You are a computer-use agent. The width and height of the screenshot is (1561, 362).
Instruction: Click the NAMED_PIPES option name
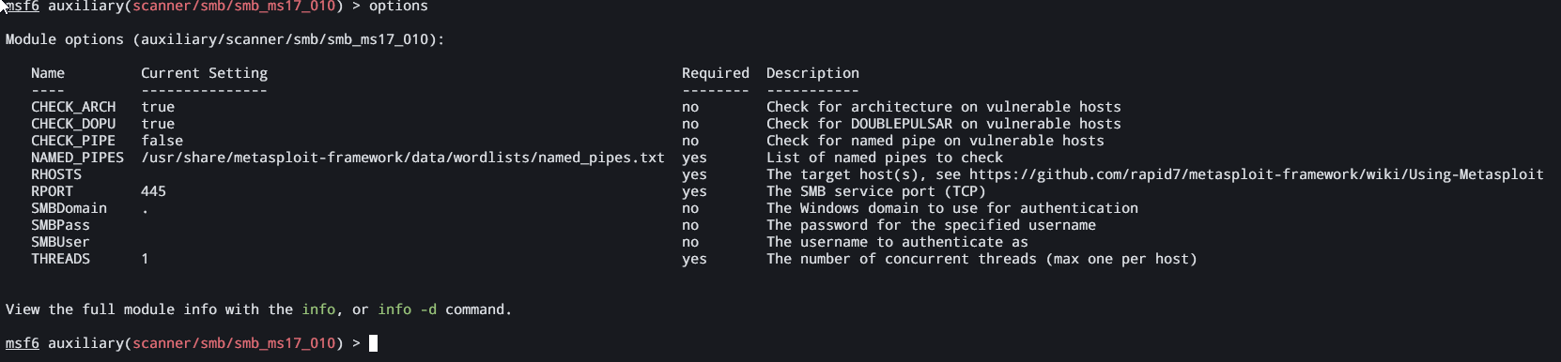point(77,158)
